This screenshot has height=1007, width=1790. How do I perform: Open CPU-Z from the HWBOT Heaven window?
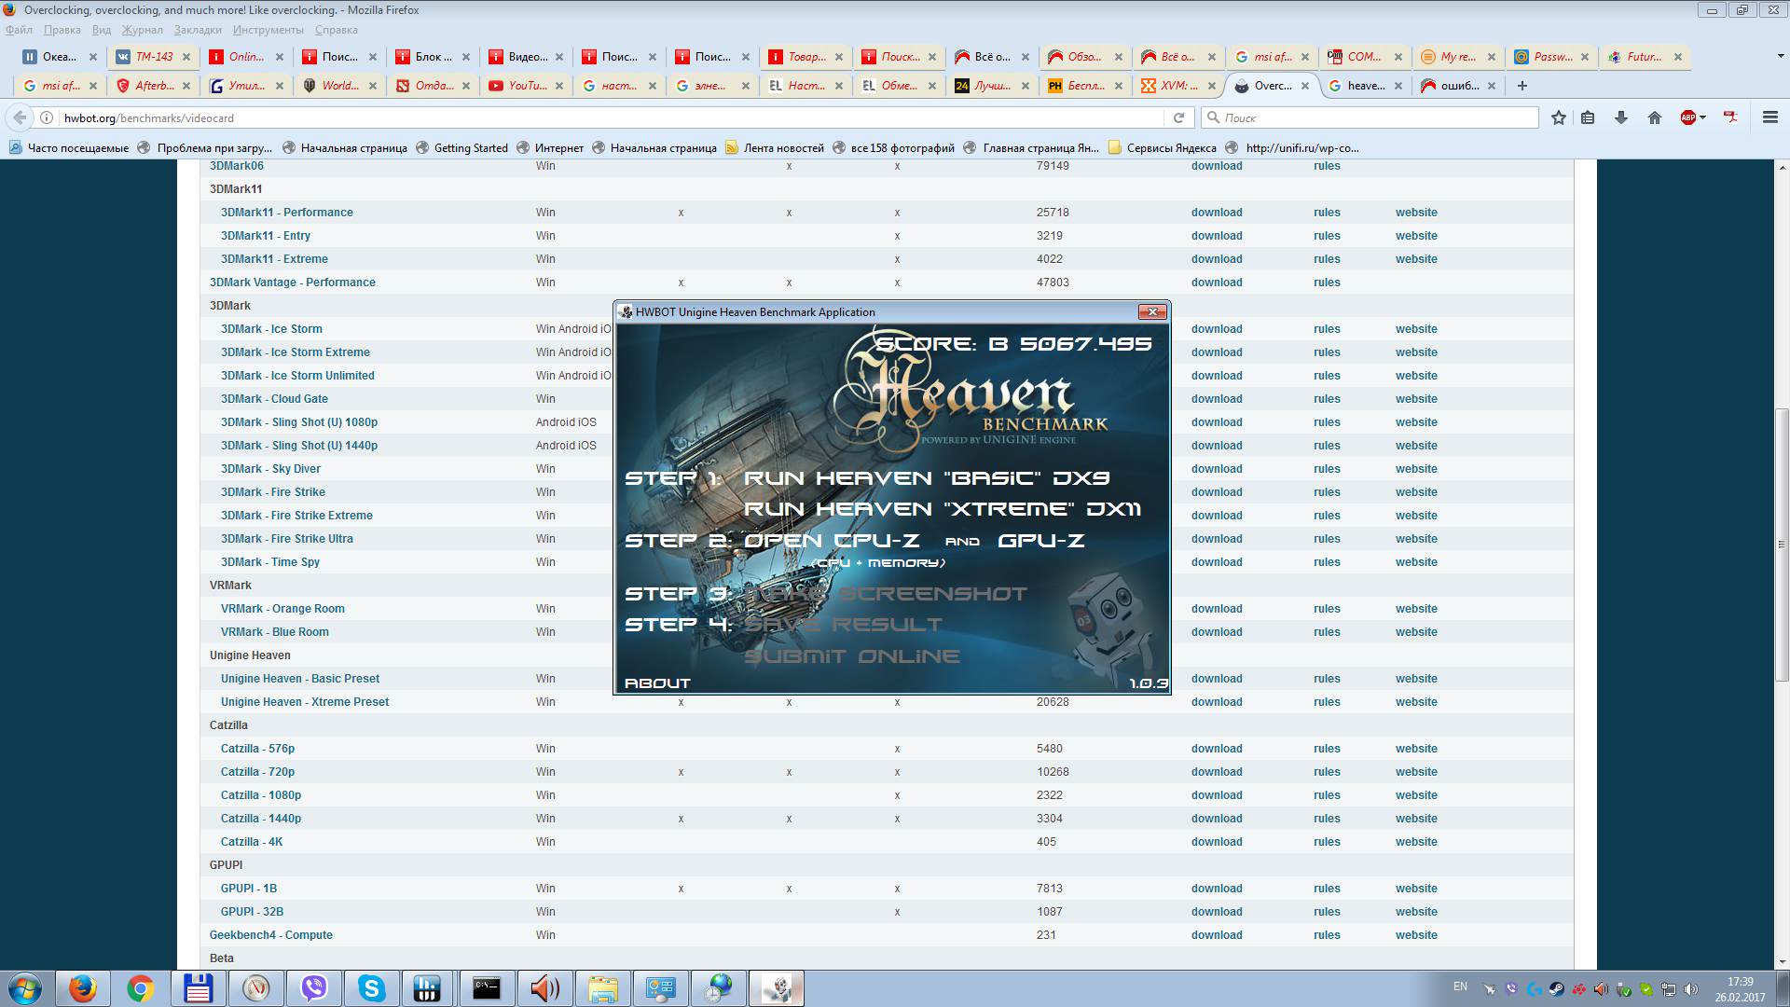pyautogui.click(x=832, y=541)
